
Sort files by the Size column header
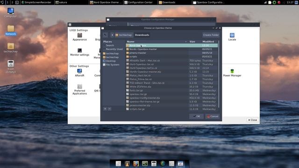click(x=194, y=42)
